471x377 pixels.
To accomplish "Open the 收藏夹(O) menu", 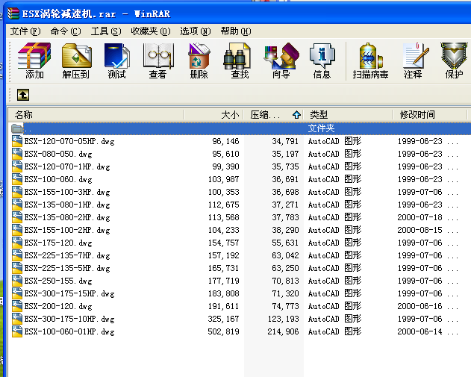I will 151,31.
